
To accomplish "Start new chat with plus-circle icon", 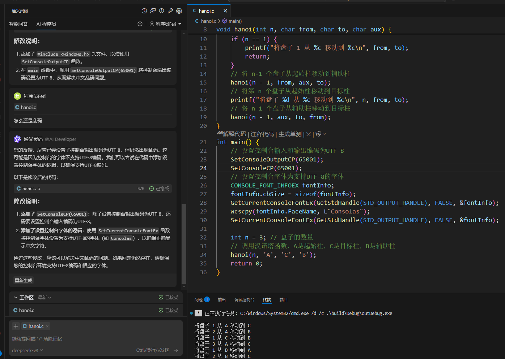I will click(140, 24).
